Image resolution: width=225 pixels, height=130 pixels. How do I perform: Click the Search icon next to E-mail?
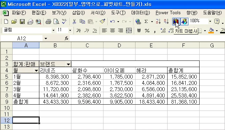(38, 22)
